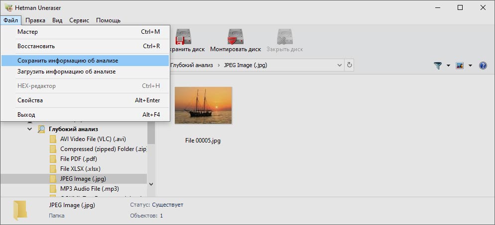
Task: Select File XLSX (.xlsx) folder
Action: (80, 169)
